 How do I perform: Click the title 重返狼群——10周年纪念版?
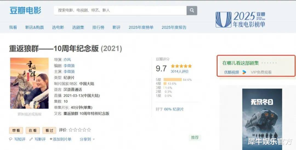(54, 49)
